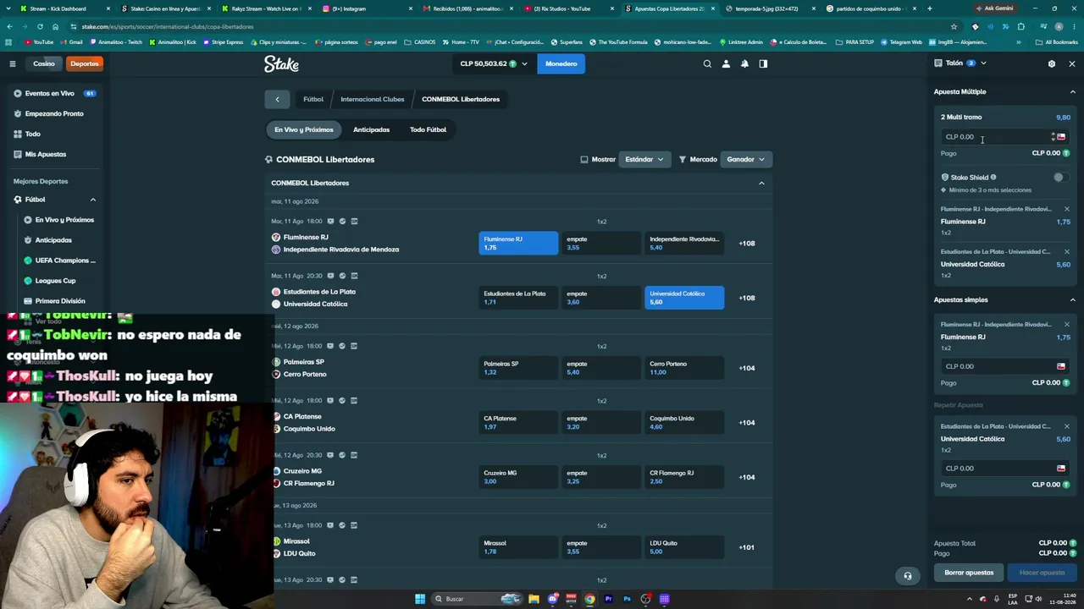Remove Fluminense RJ from the multi bet
The width and height of the screenshot is (1084, 609).
[1067, 209]
